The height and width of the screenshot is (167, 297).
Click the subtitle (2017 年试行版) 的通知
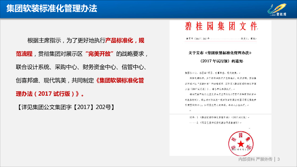[222, 61]
